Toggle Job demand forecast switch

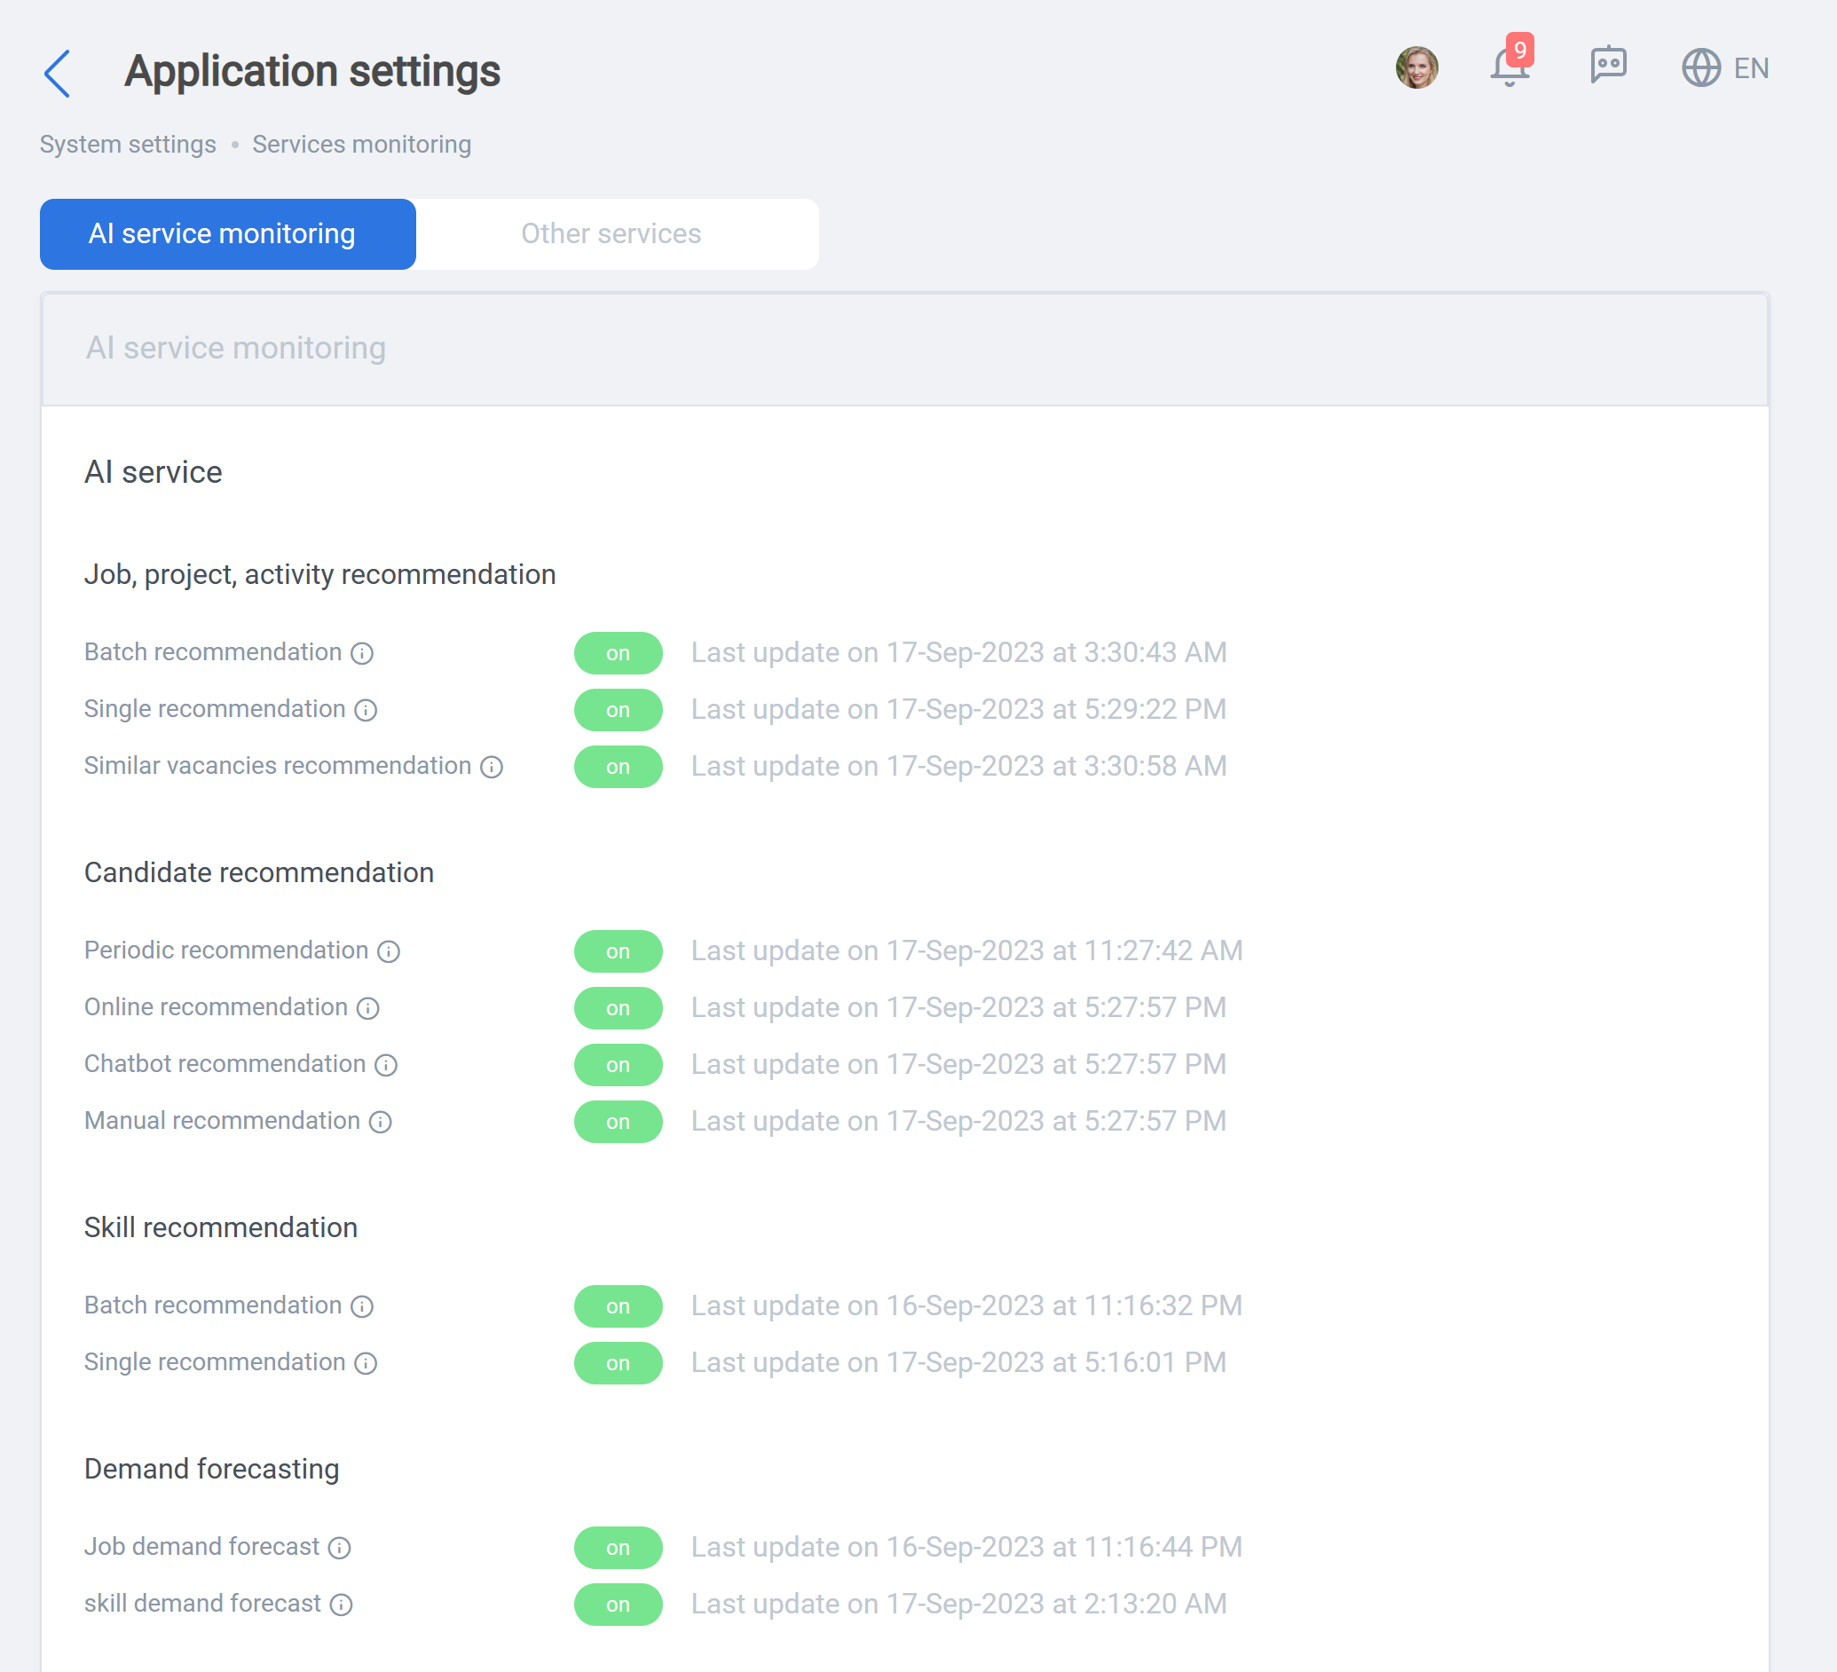618,1547
